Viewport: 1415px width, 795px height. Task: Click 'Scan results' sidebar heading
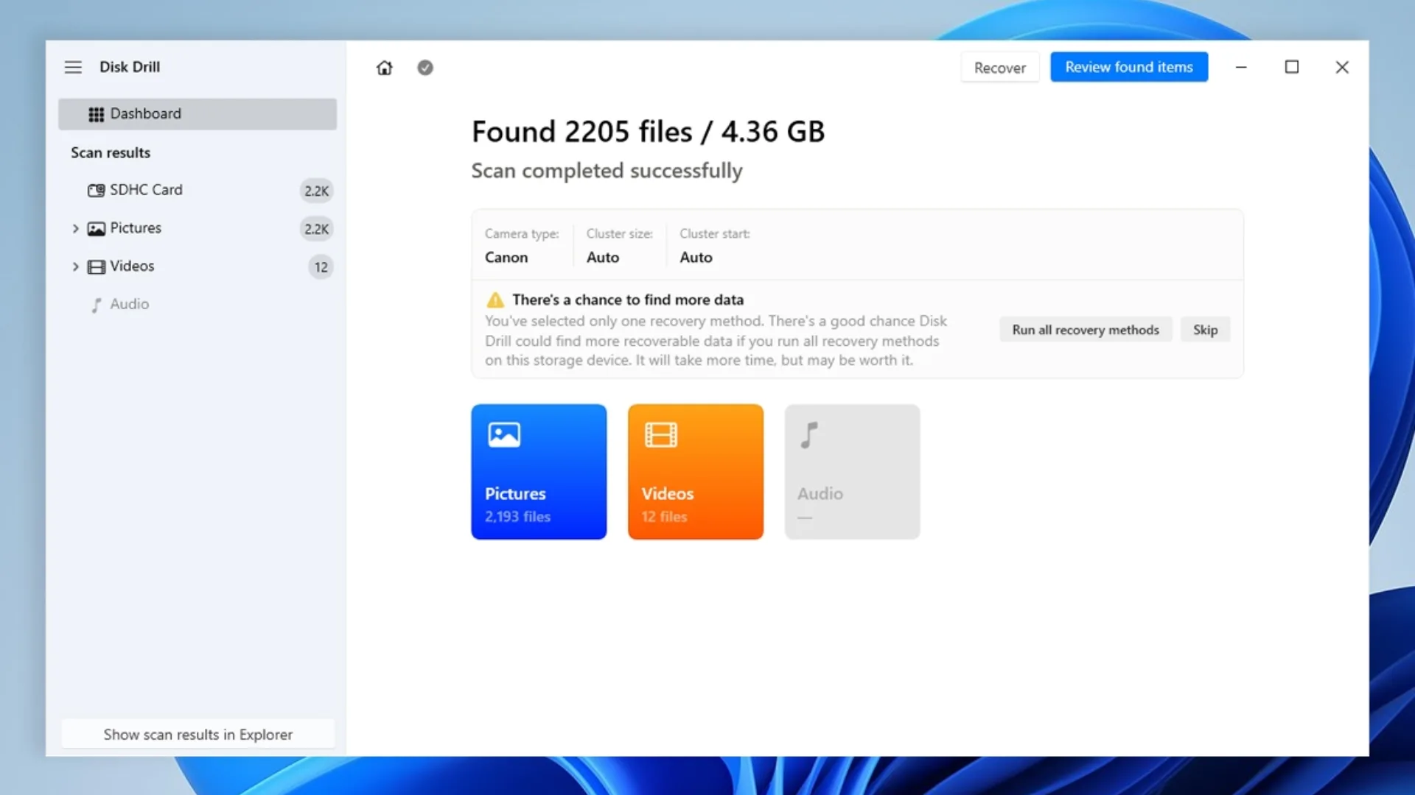click(x=111, y=152)
